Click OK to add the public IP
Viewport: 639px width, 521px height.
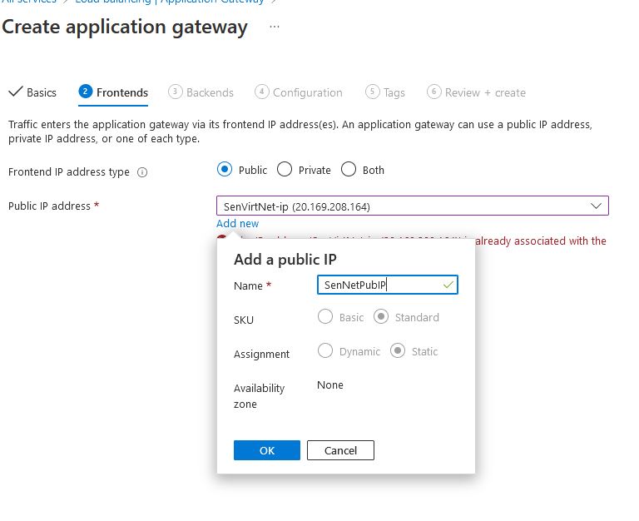tap(266, 450)
